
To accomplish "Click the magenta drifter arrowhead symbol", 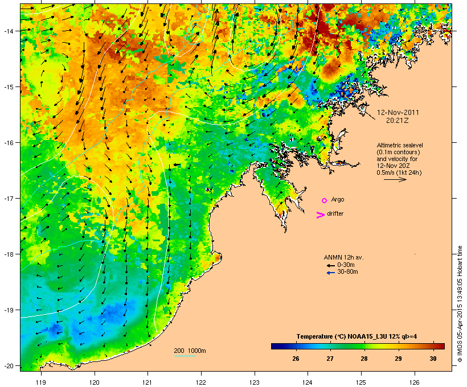I will tap(320, 215).
